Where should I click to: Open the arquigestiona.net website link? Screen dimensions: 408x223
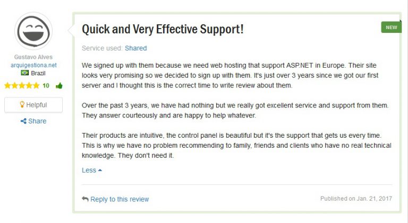[x=33, y=65]
